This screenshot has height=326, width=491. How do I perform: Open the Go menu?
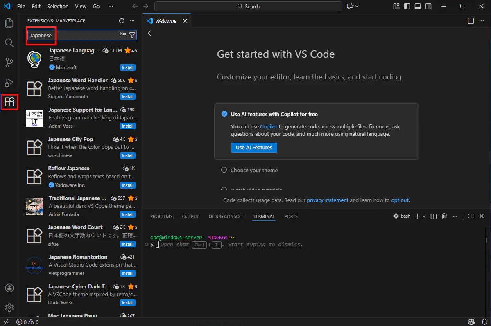point(96,6)
